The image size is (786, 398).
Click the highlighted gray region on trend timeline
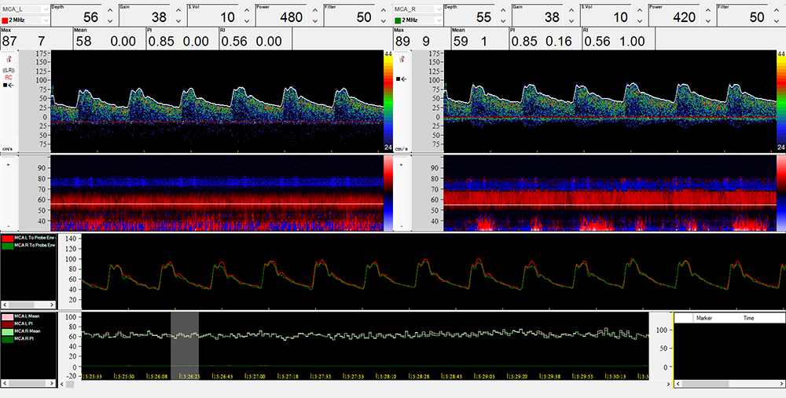(185, 344)
